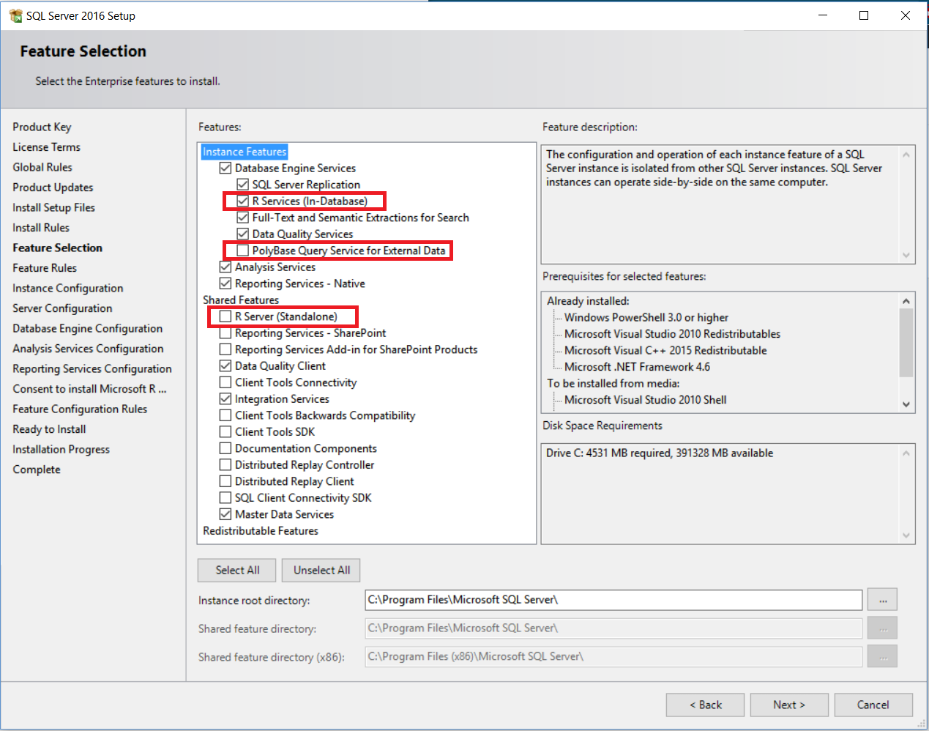Click the Unselect All button
Screen dimensions: 929x731
321,570
